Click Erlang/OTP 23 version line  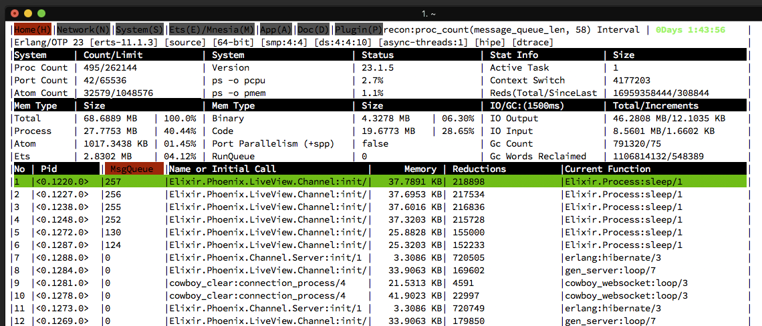click(284, 43)
